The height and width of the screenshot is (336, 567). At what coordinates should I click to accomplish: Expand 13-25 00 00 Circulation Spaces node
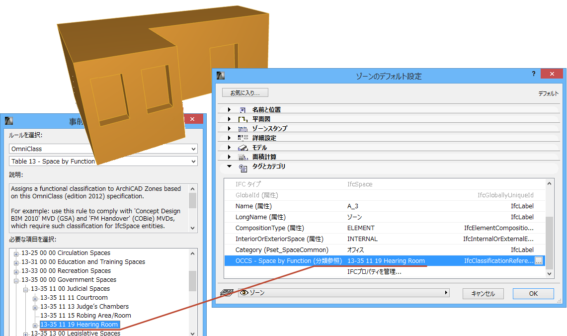[x=16, y=254]
